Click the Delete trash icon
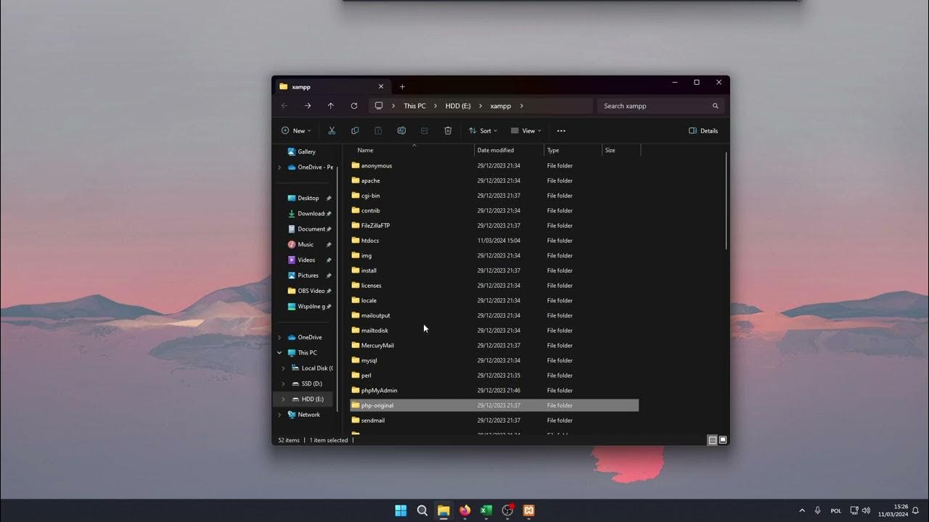This screenshot has width=929, height=522. tap(448, 130)
